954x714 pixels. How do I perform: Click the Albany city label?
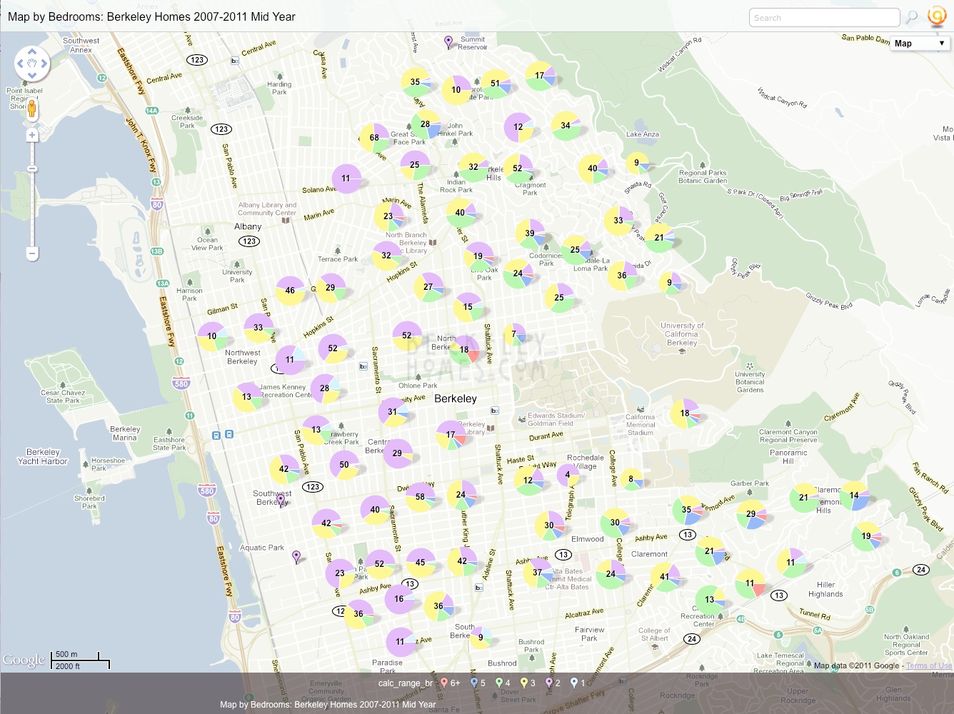[248, 226]
